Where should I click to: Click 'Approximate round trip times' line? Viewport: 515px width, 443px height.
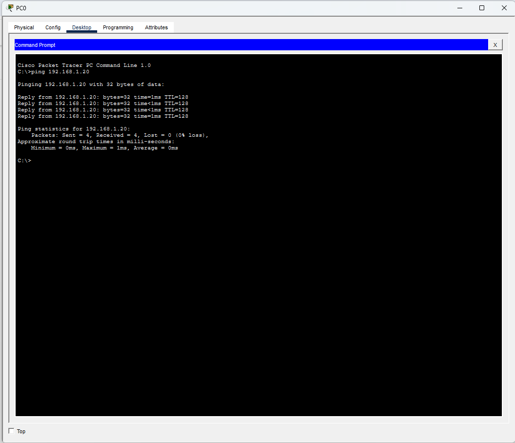(96, 142)
